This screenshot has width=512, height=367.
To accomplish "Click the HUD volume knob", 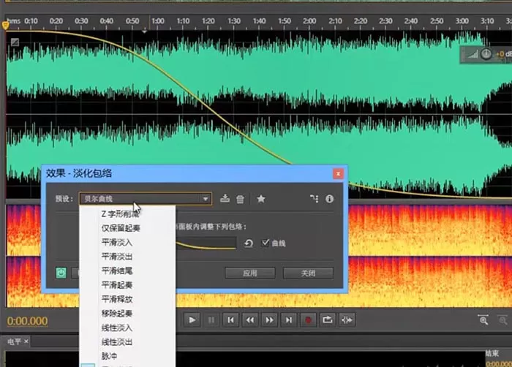I will pos(486,54).
